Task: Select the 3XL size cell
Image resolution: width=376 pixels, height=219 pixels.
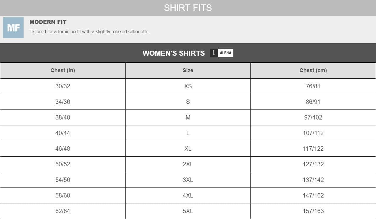Action: 188,180
